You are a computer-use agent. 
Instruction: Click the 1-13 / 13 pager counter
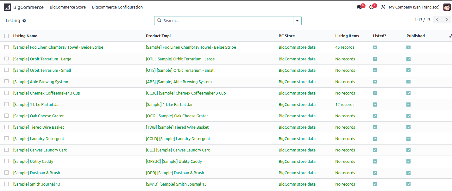click(423, 20)
